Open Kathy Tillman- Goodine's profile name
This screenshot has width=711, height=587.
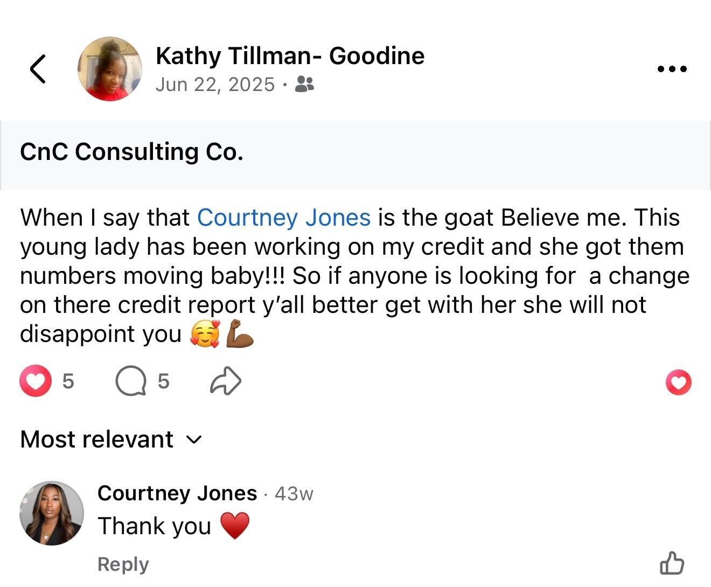click(290, 56)
